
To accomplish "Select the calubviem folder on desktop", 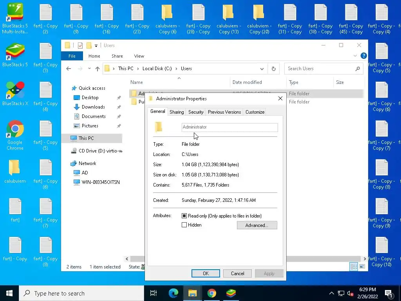I will tap(15, 171).
